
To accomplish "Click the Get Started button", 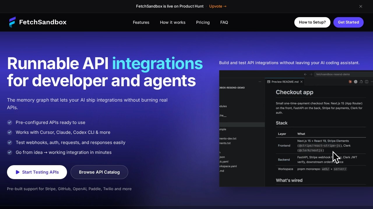I will pyautogui.click(x=349, y=22).
